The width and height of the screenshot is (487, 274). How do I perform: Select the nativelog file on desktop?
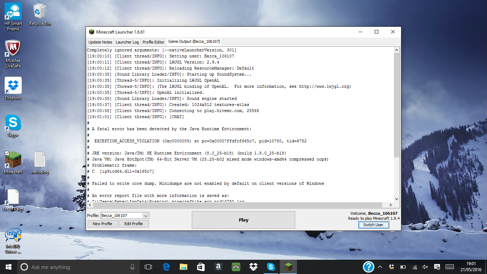pyautogui.click(x=40, y=163)
